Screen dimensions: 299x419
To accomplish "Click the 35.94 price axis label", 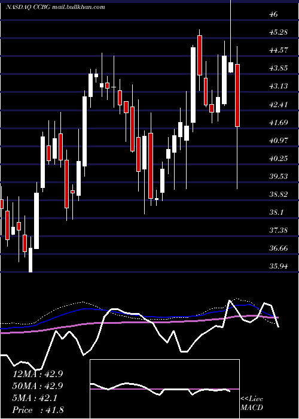I will coord(279,266).
